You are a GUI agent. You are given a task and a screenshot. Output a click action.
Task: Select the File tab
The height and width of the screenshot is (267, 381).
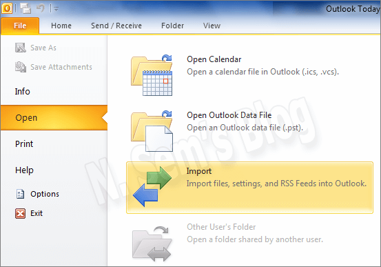(x=20, y=26)
